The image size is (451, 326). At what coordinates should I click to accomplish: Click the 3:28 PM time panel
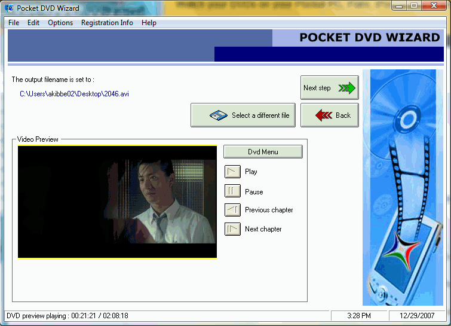[x=358, y=316]
